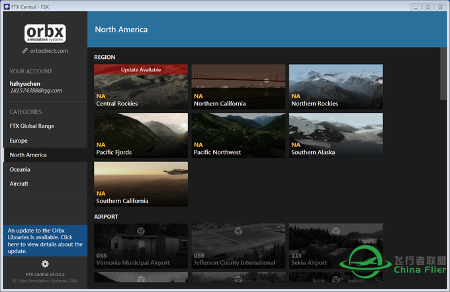
Task: Open the Pacific Northwest region tile
Action: click(238, 135)
